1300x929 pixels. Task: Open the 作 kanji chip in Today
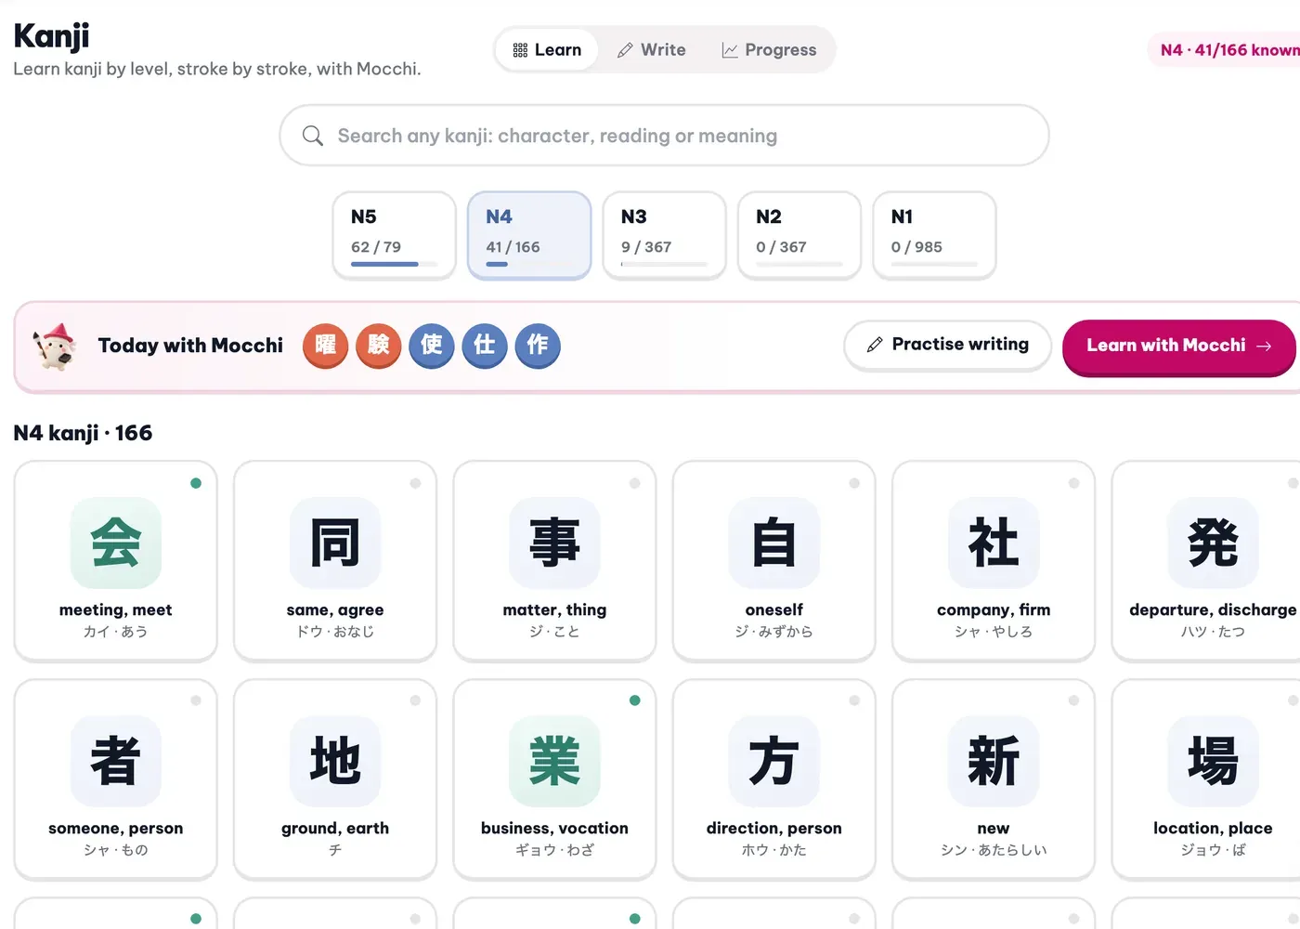pos(538,346)
